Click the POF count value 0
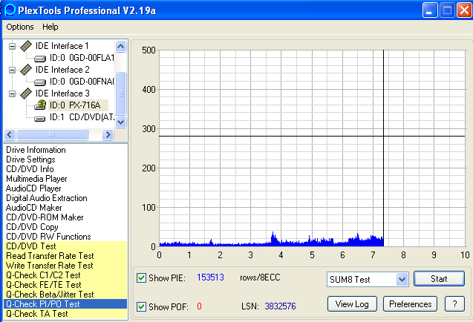 click(x=199, y=306)
